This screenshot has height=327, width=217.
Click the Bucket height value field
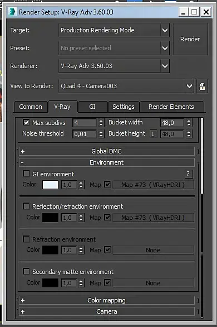172,134
